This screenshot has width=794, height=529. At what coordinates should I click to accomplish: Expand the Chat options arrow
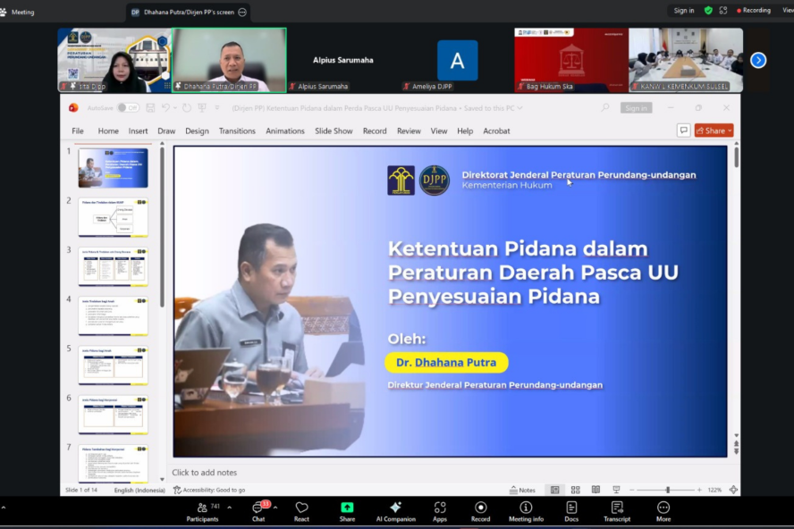click(275, 507)
